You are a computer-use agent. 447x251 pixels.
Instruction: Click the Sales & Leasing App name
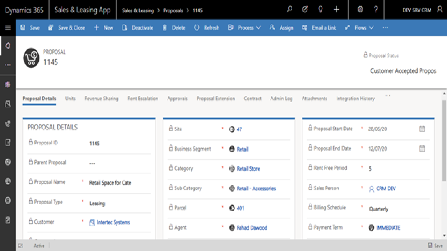82,10
